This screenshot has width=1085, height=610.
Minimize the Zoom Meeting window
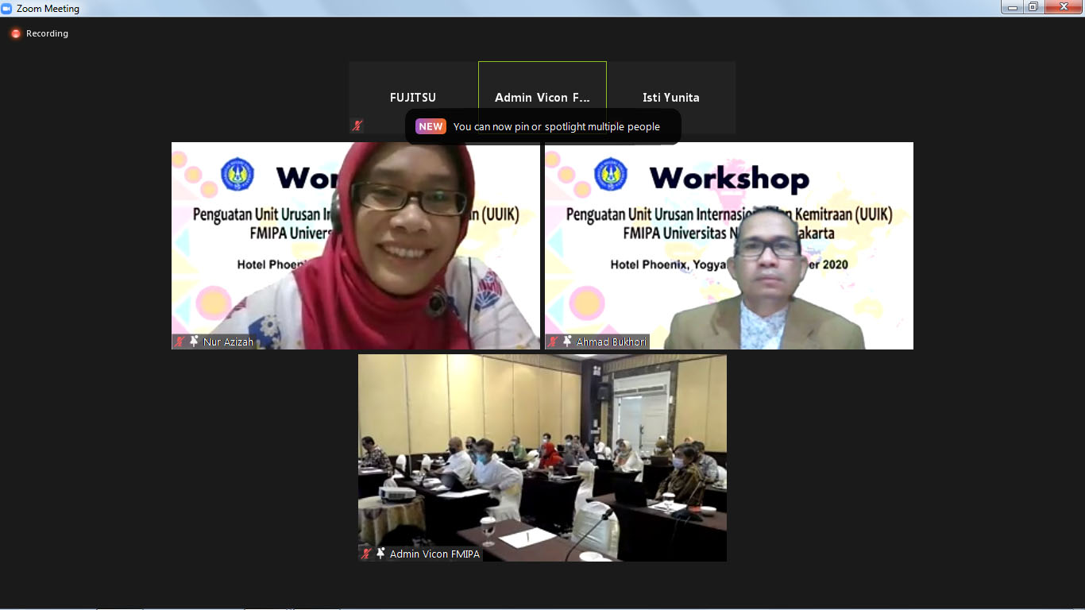pos(1012,7)
